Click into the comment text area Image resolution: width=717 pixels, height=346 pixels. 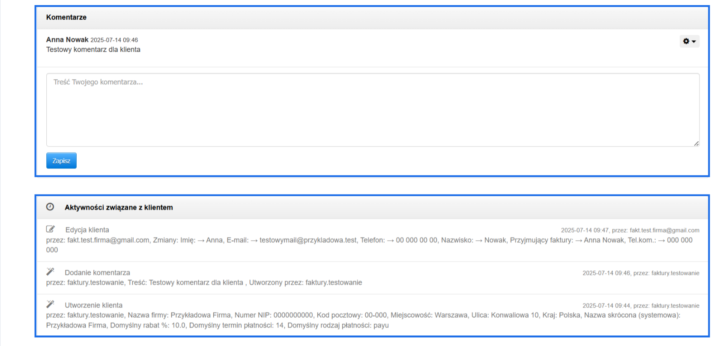[x=373, y=110]
